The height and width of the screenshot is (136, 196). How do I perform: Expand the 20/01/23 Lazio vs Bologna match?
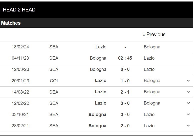[x=188, y=81]
